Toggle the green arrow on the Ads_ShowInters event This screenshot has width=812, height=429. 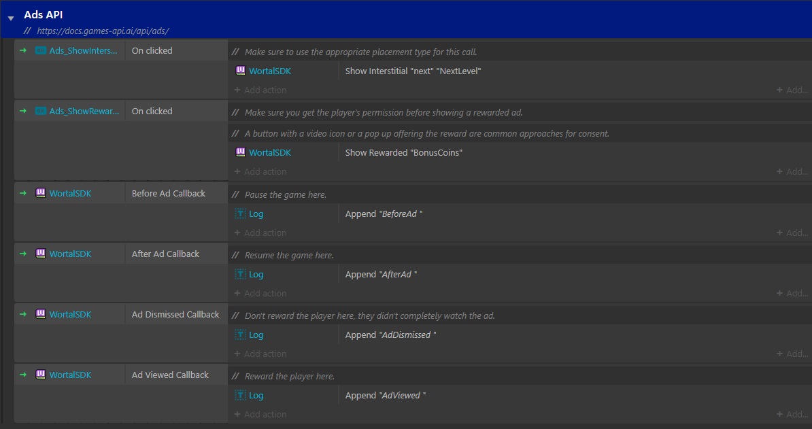pos(24,50)
